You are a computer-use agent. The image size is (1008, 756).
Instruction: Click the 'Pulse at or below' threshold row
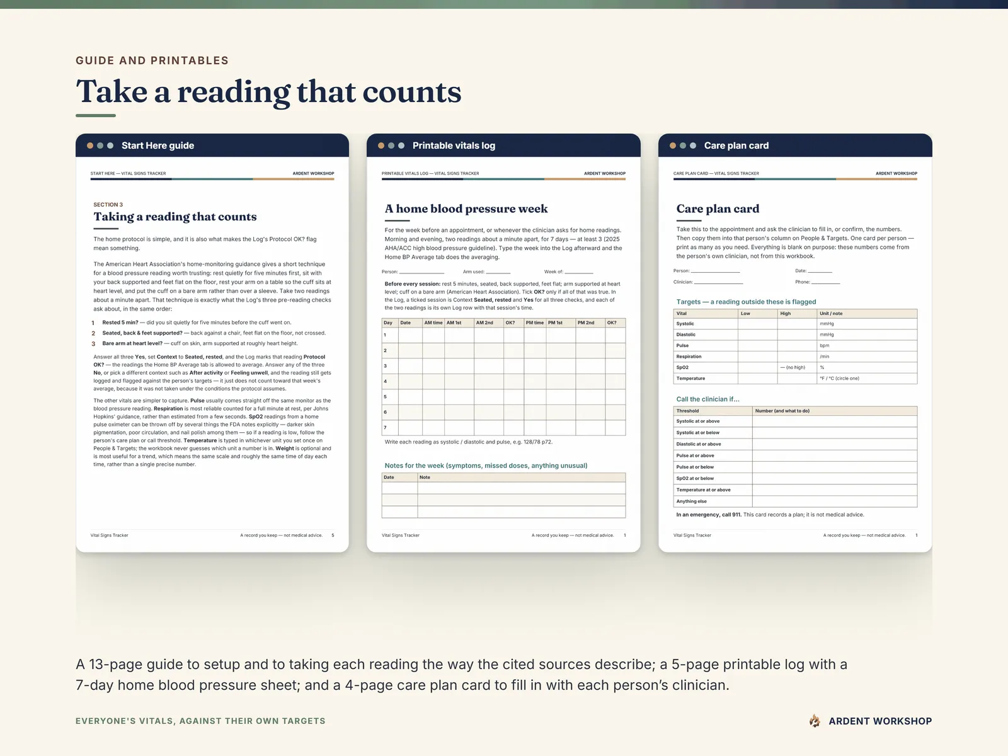[795, 467]
